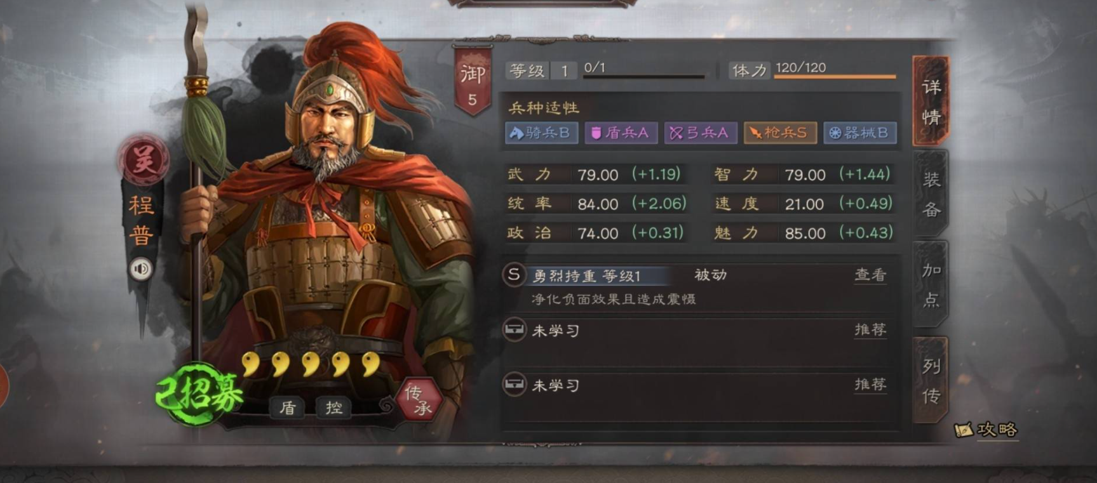Select the 盾兵A shield troop icon

coord(621,133)
